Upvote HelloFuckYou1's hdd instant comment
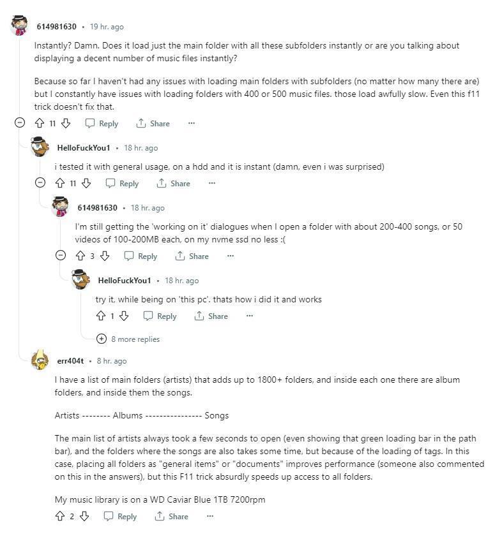 pos(61,184)
